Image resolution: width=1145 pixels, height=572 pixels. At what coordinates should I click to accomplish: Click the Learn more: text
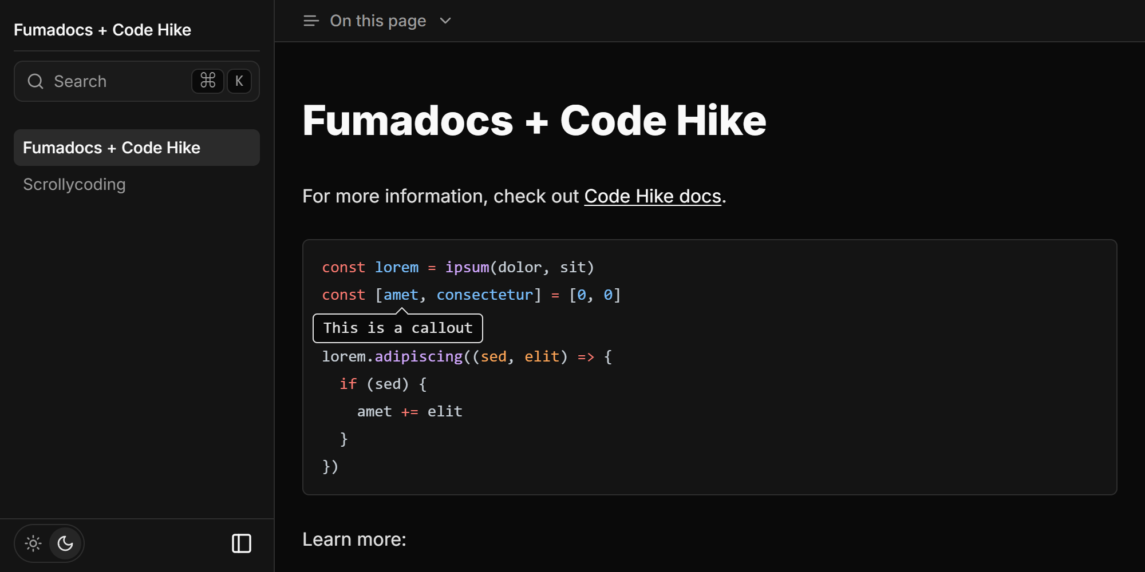coord(354,539)
